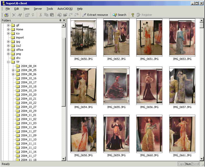Click the Refresh arrows icon in toolbar

pos(33,15)
